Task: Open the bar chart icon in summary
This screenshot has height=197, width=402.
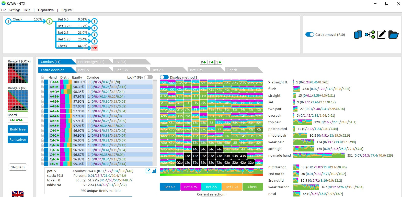Action: [x=154, y=171]
